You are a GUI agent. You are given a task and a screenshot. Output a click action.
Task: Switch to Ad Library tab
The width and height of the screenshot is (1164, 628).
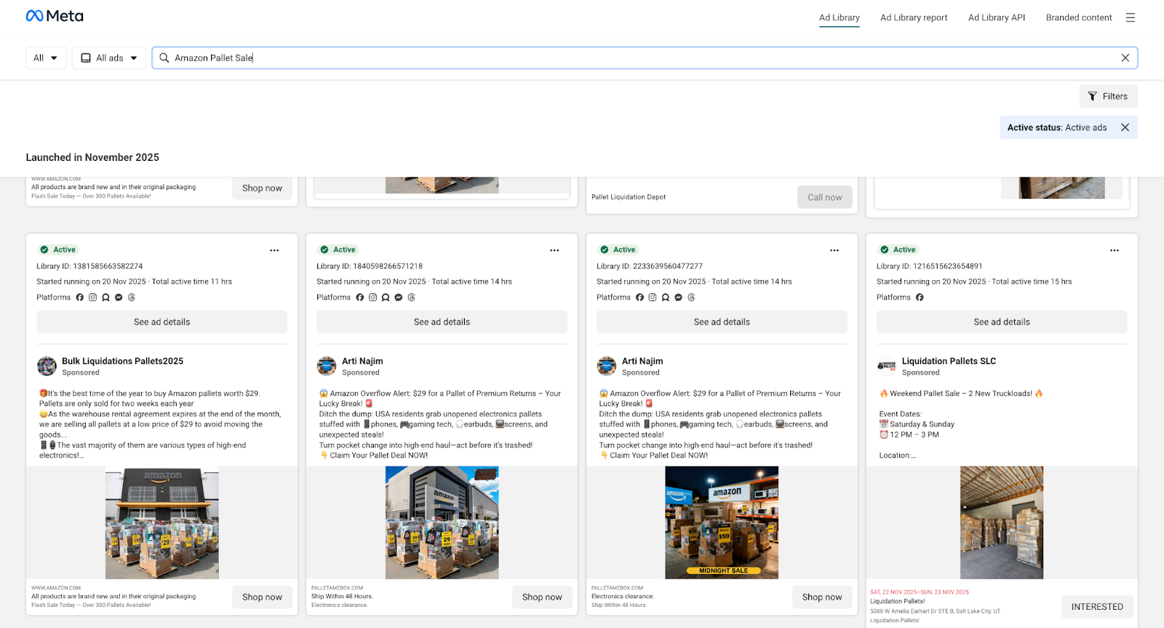tap(839, 17)
